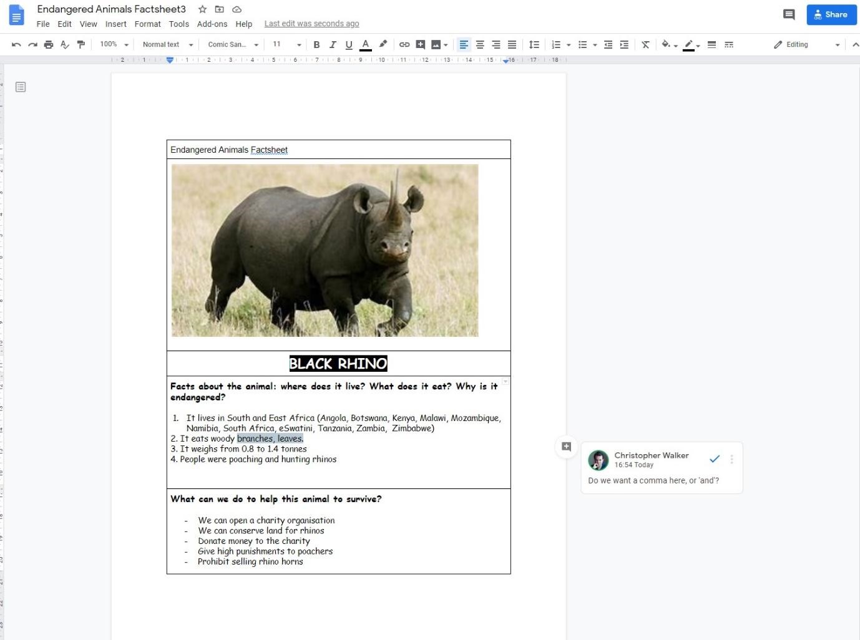Open the Editing mode dropdown

pos(807,44)
